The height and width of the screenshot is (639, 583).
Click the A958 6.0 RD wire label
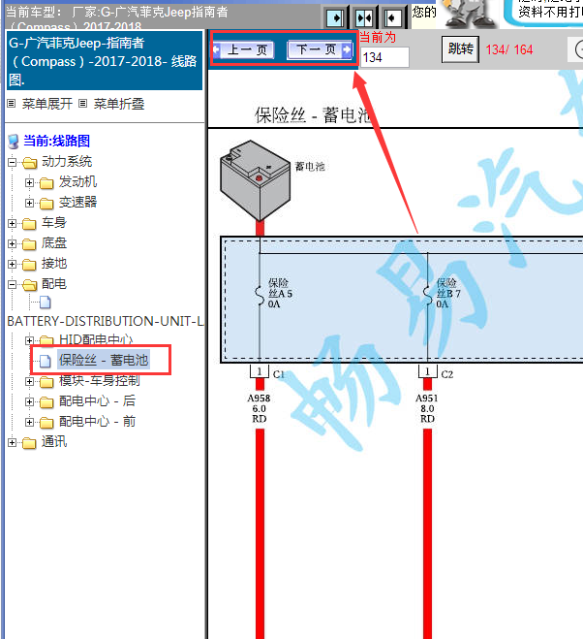(259, 408)
